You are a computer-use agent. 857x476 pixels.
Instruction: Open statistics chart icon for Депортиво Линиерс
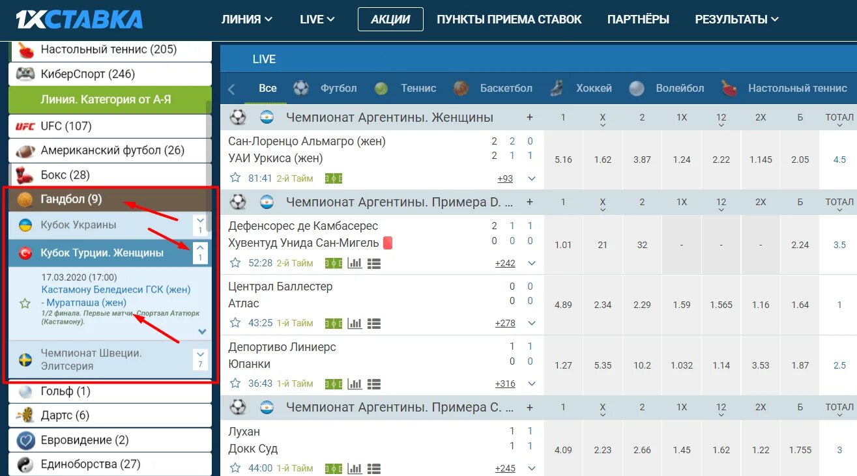tap(355, 384)
